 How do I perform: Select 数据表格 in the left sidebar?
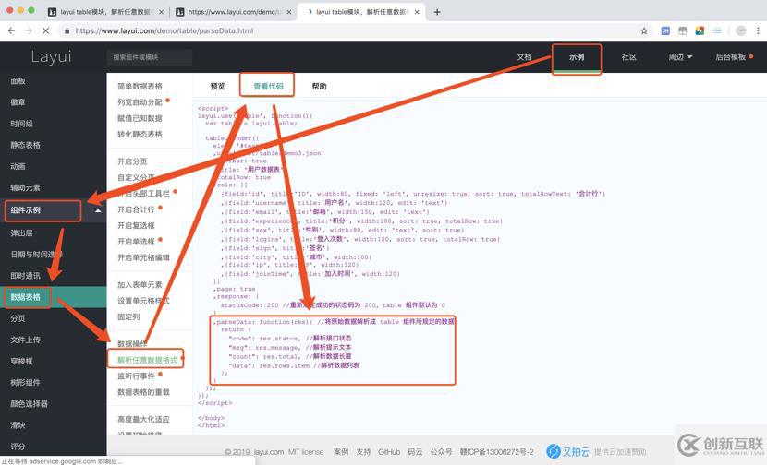pyautogui.click(x=26, y=297)
